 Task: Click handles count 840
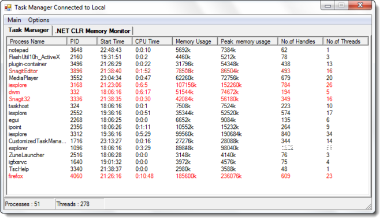(x=285, y=134)
